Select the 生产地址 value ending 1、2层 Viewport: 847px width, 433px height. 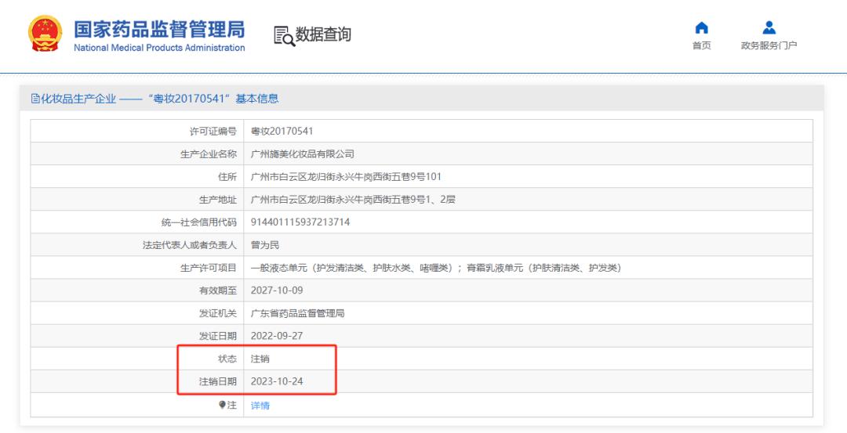pyautogui.click(x=353, y=200)
